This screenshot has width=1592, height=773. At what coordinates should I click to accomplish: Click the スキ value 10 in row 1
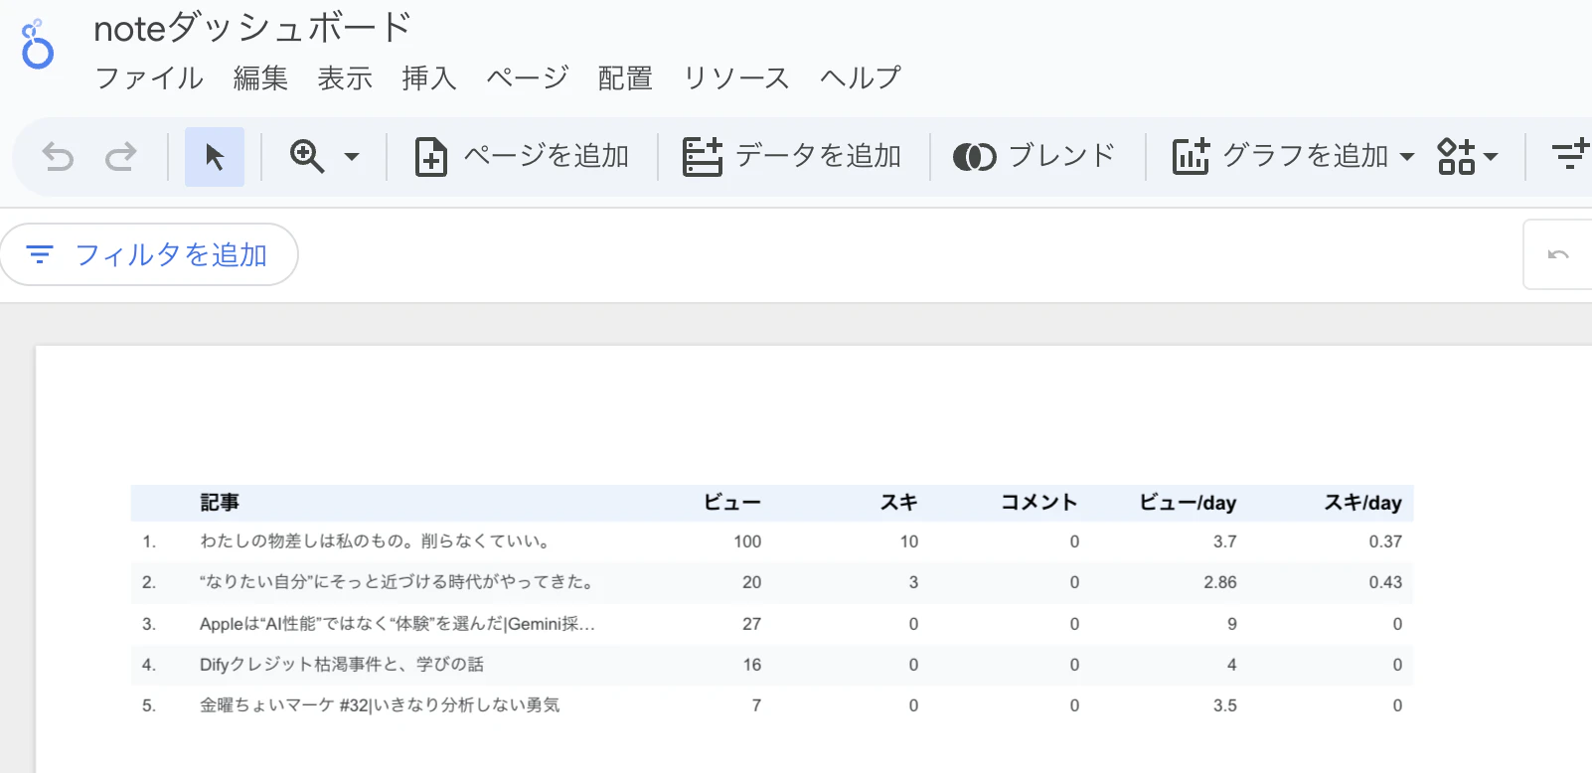pos(909,541)
